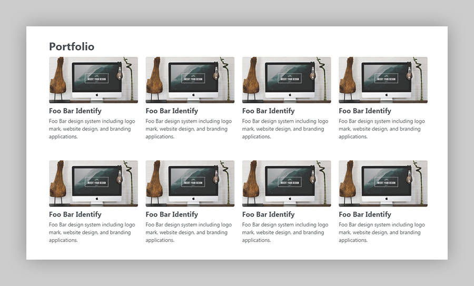Screen dimensions: 474x286
Task: Open the fourth bottom-row 'Foo Bar Identify' title
Action: [365, 215]
